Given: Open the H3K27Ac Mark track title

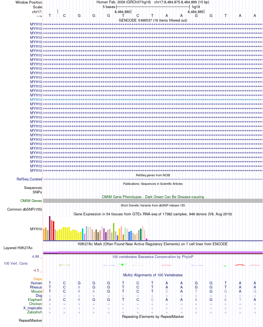Looking at the screenshot, I should point(153,244).
